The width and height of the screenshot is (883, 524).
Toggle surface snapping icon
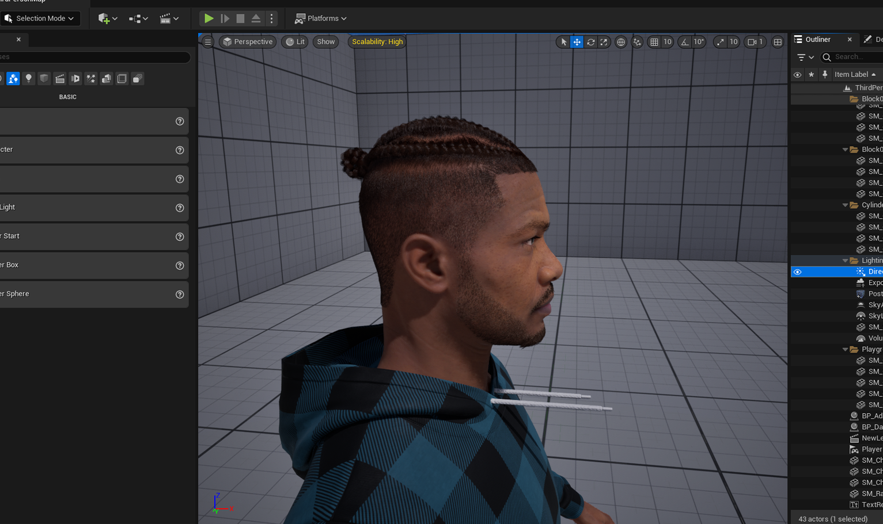[x=637, y=42]
